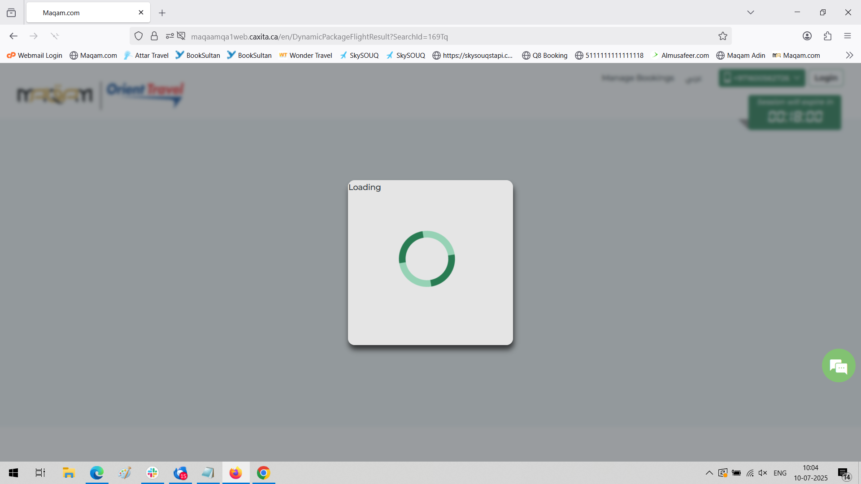861x484 pixels.
Task: Expand the list all tabs chevron
Action: (750, 13)
